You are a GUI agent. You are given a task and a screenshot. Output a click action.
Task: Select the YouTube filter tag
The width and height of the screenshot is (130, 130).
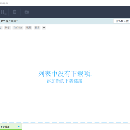[18, 27]
